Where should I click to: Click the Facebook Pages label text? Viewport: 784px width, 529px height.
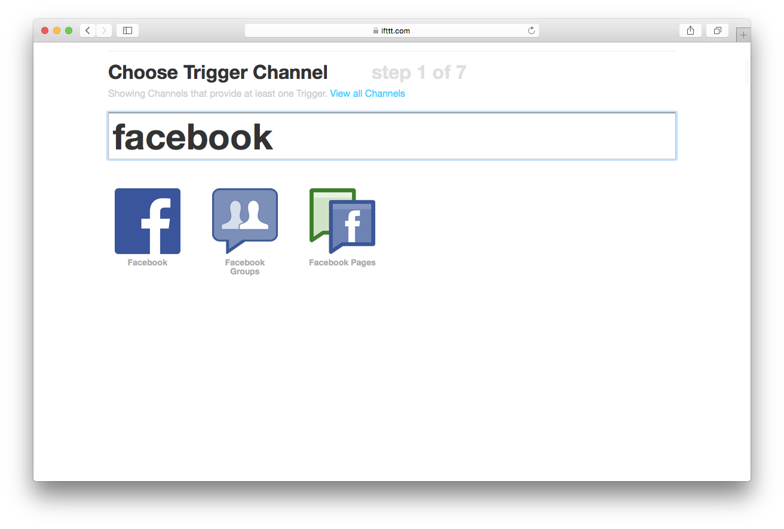342,262
